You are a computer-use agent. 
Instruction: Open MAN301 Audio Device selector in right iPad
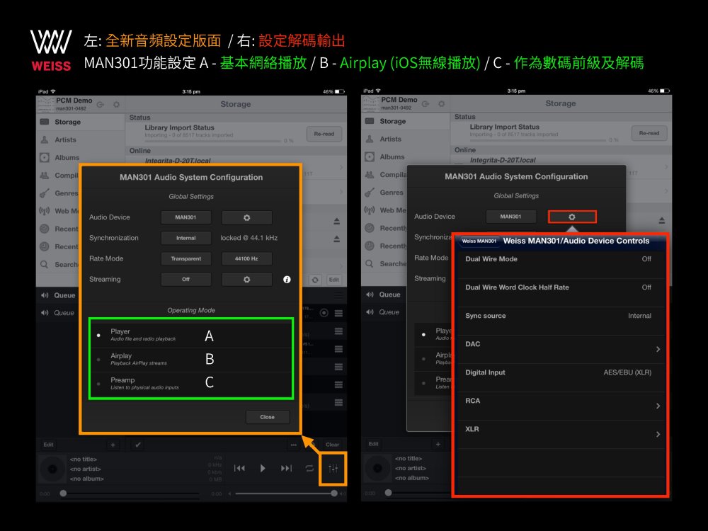point(510,217)
